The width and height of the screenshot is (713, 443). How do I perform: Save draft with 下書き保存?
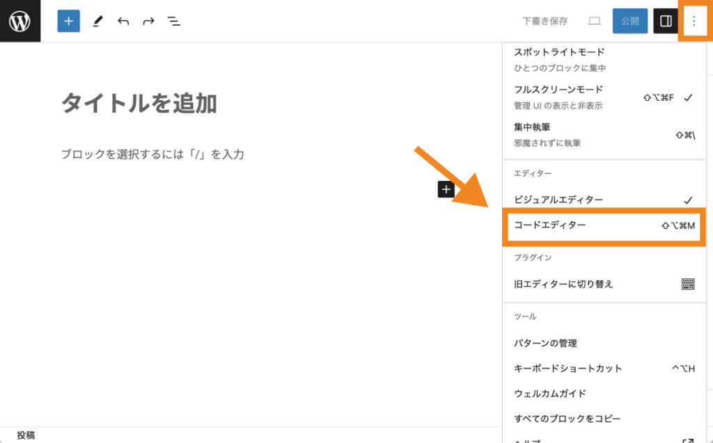547,21
